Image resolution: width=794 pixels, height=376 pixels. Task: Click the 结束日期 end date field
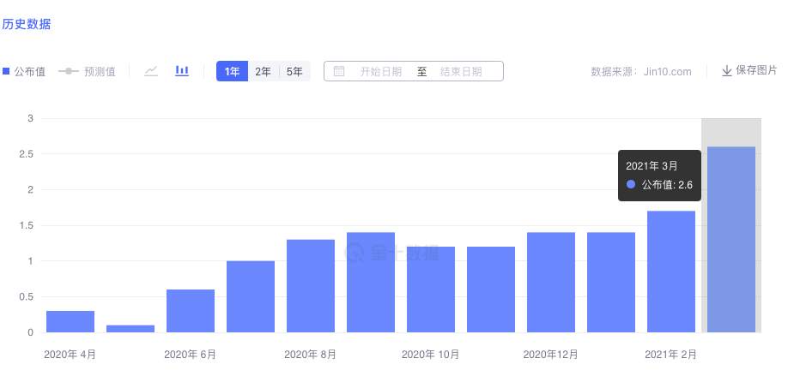pos(461,71)
